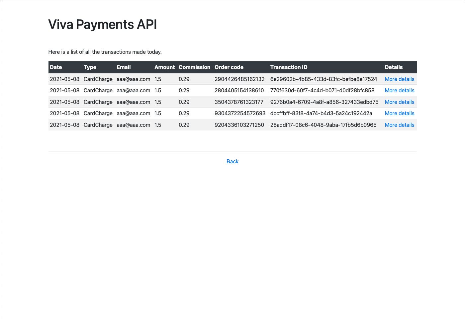
Task: Select transaction ID dccffbff-83f8-4a74-b4d3-5a24c192442a
Action: tap(321, 113)
